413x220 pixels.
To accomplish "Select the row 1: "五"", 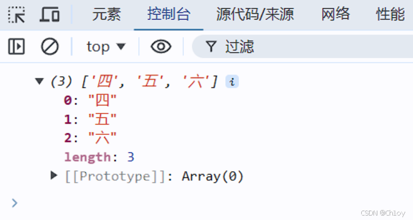I will coord(90,119).
